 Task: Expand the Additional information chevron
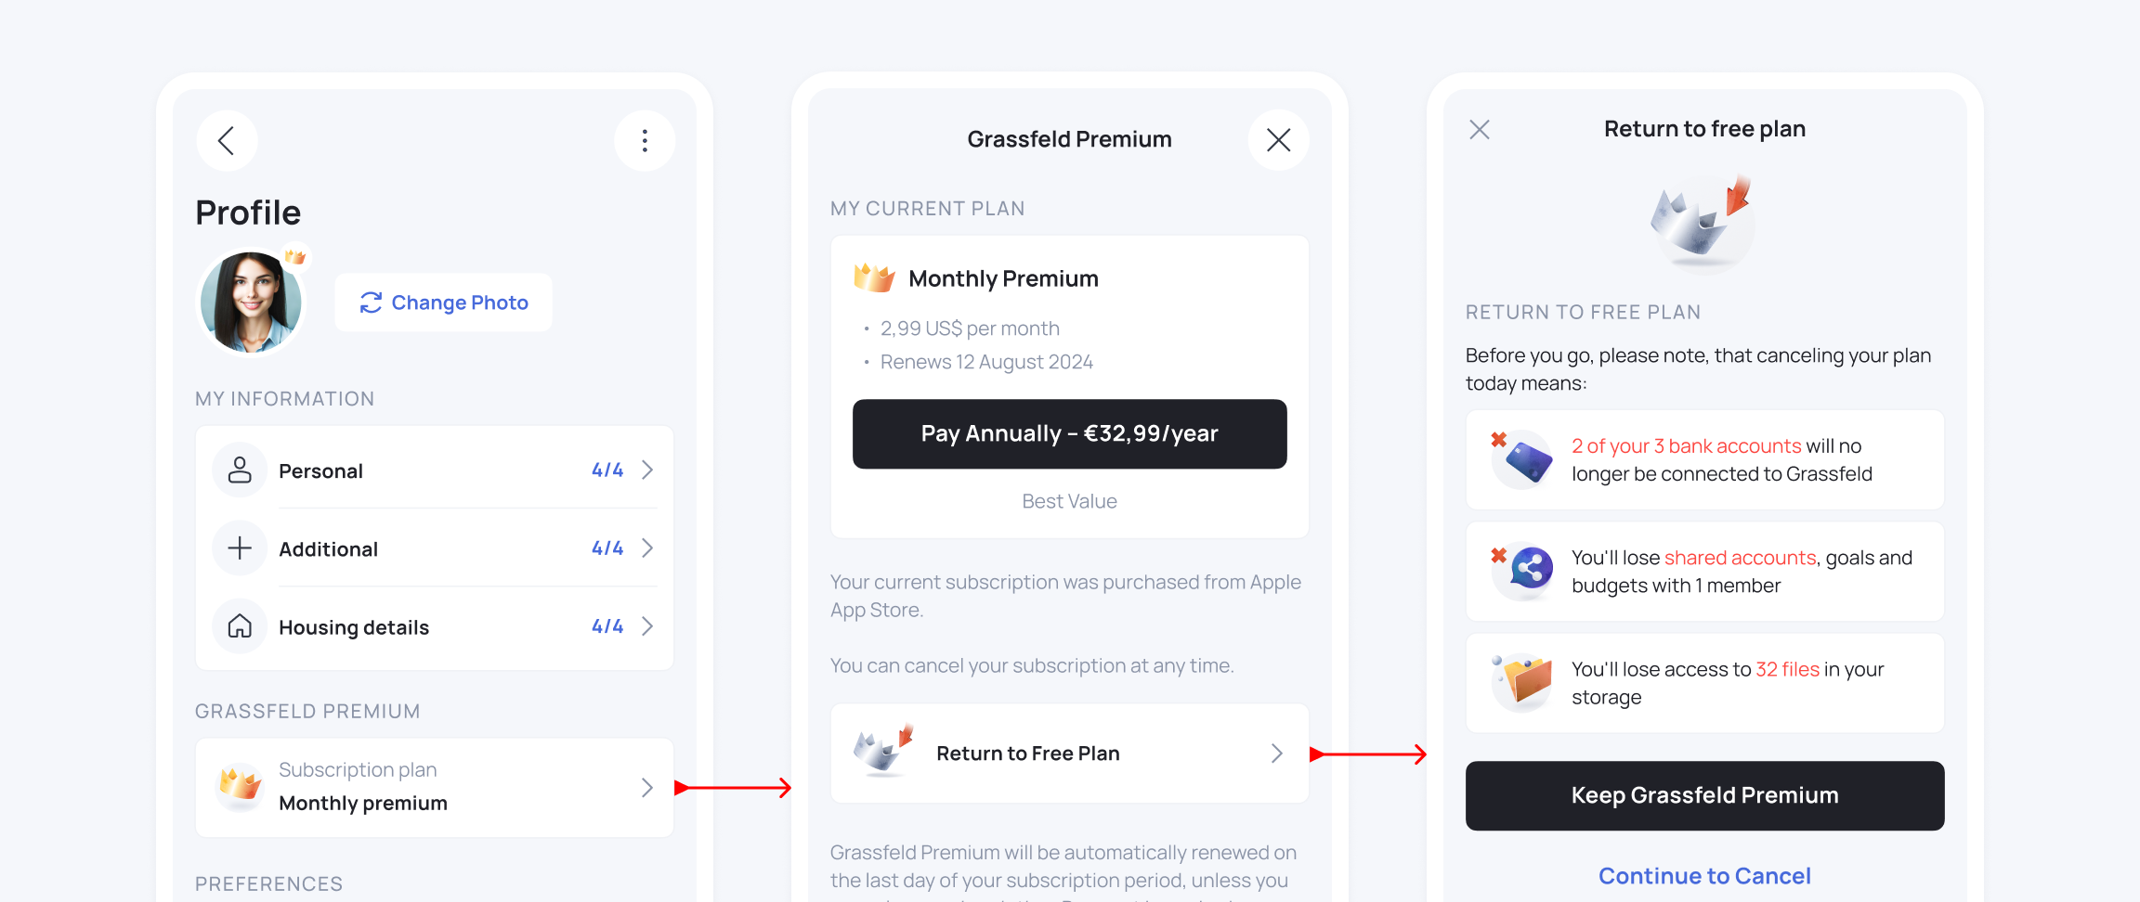[647, 548]
